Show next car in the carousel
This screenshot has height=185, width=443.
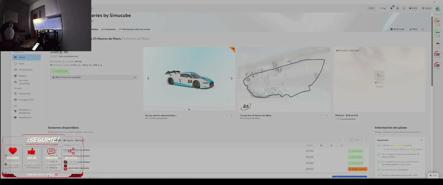[232, 78]
